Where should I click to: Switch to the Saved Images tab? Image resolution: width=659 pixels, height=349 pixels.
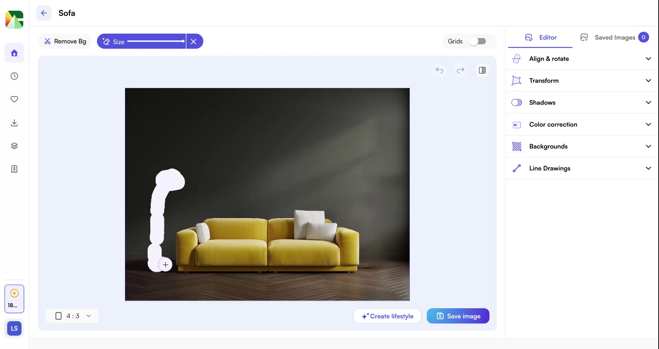tap(615, 37)
